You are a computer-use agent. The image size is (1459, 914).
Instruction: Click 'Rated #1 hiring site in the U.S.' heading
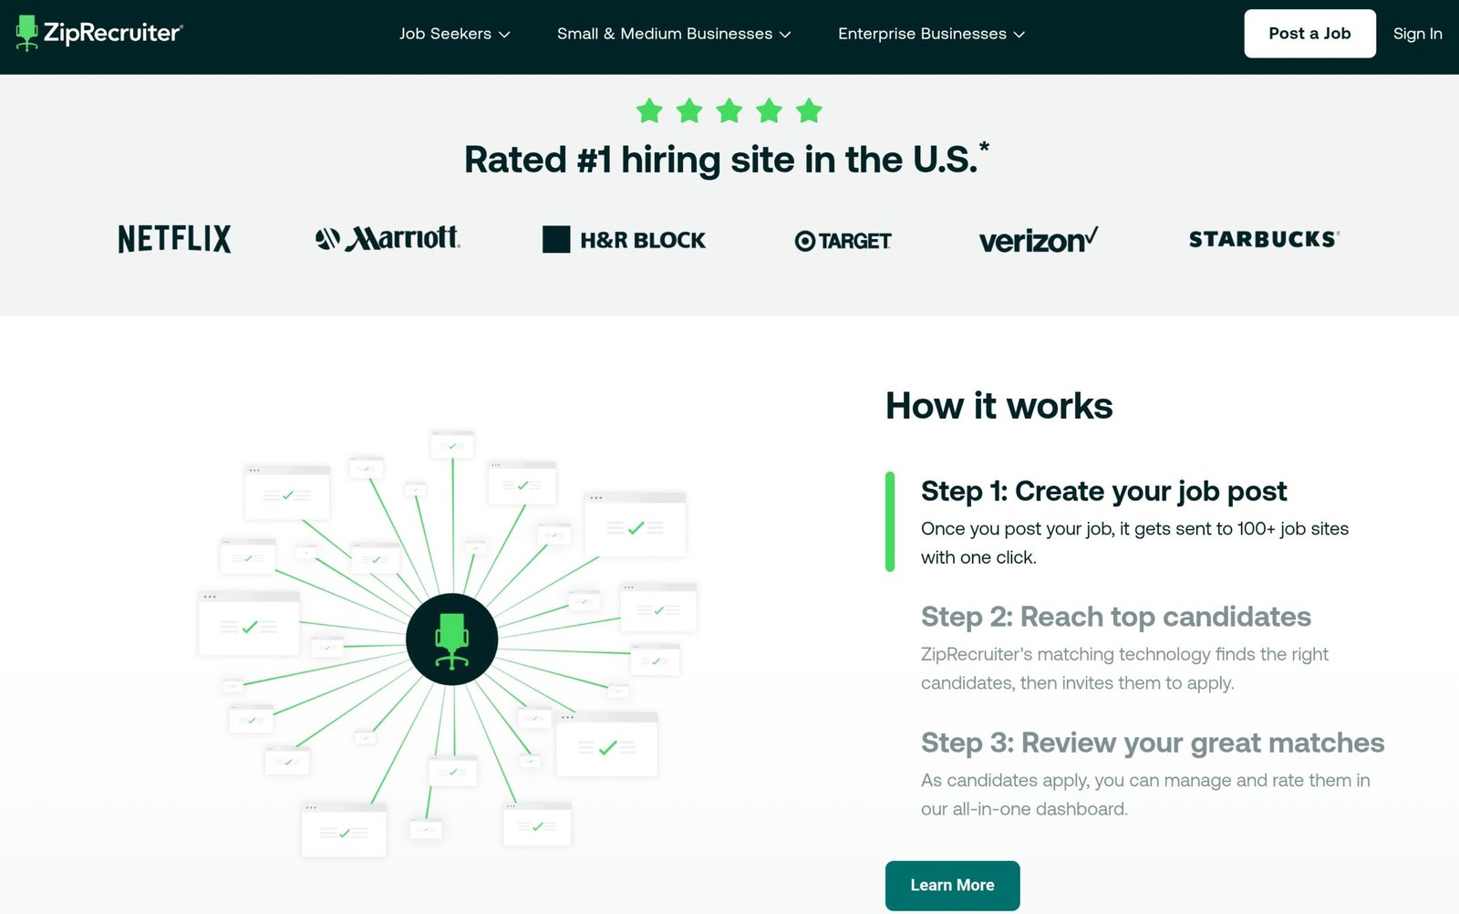[x=726, y=159]
